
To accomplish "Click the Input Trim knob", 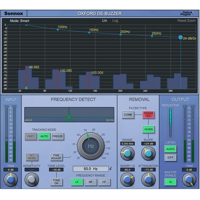I will tap(11, 179).
